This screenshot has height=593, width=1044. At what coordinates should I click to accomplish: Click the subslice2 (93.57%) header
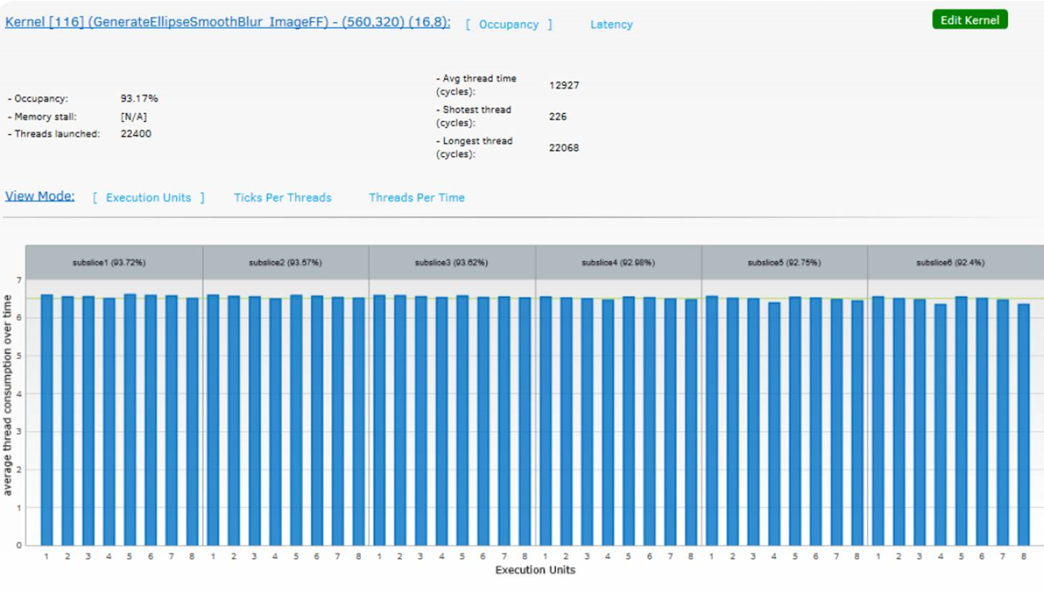(x=285, y=262)
